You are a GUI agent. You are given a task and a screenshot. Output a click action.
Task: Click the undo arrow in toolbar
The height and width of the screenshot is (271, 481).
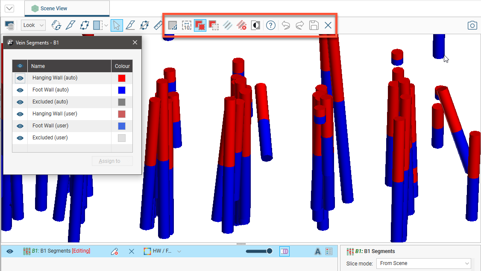coord(286,25)
